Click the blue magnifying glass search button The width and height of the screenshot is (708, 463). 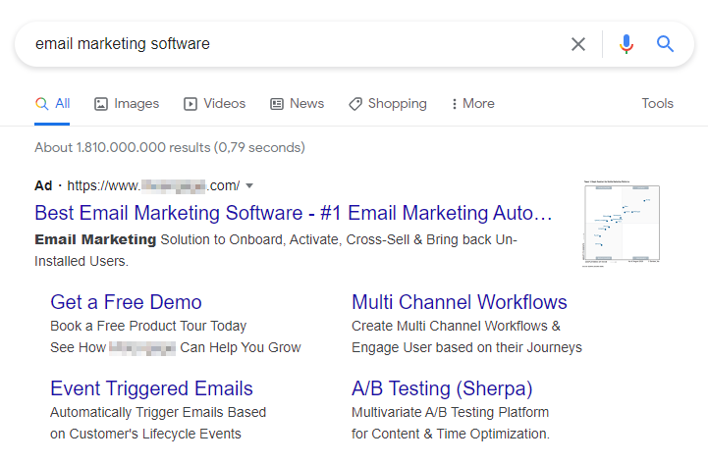[x=666, y=44]
